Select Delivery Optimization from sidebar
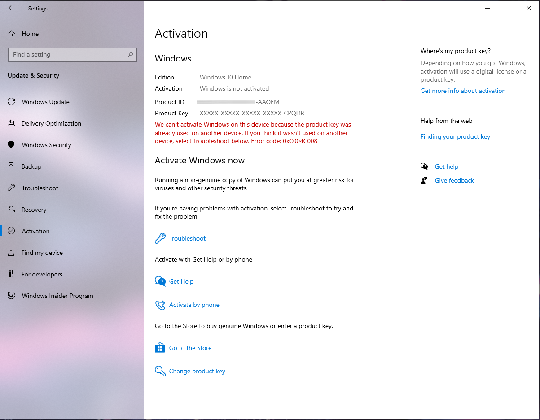This screenshot has height=420, width=540. coord(51,123)
